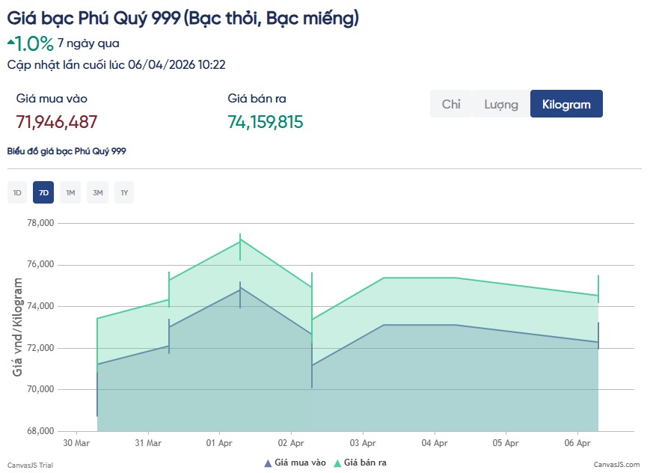The width and height of the screenshot is (653, 473).
Task: Show the 1D chart range
Action: point(17,193)
